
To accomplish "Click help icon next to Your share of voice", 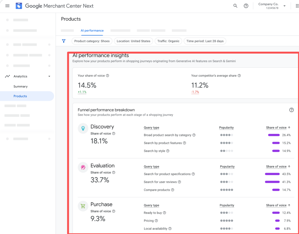I will pos(108,75).
